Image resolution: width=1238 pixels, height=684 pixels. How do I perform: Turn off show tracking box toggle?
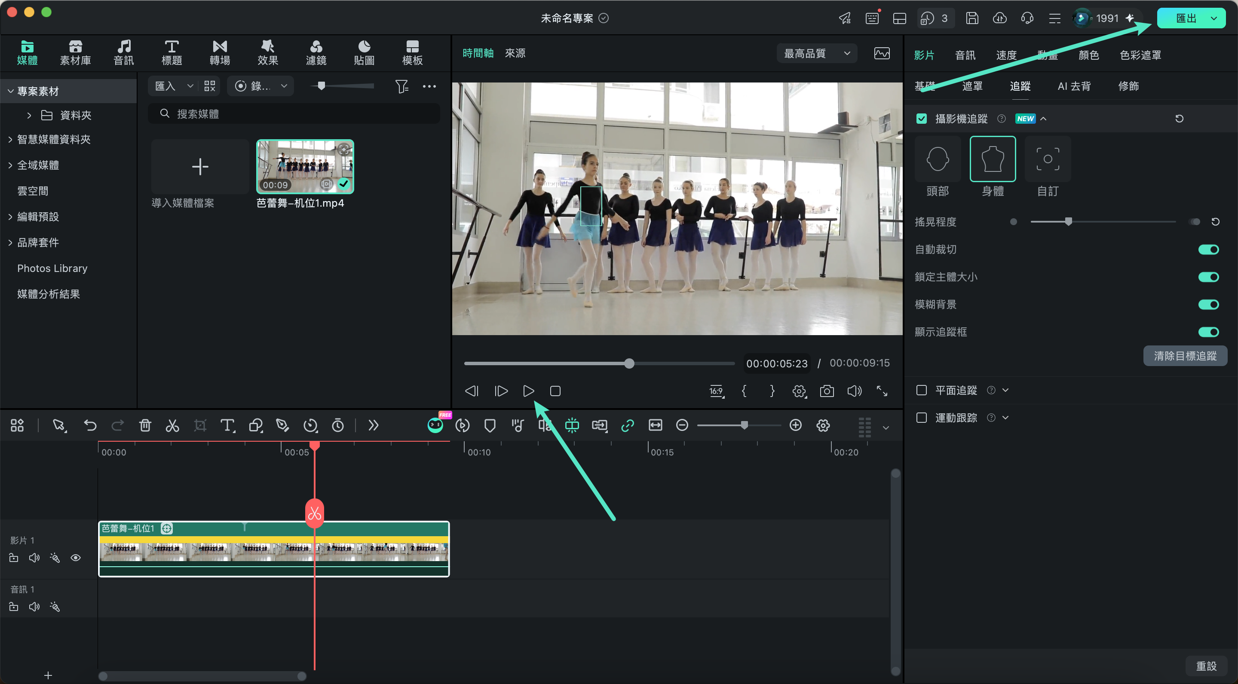coord(1208,332)
